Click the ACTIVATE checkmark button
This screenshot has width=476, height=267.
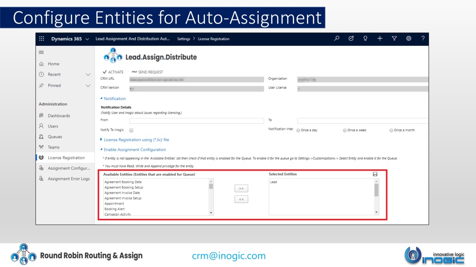[113, 72]
